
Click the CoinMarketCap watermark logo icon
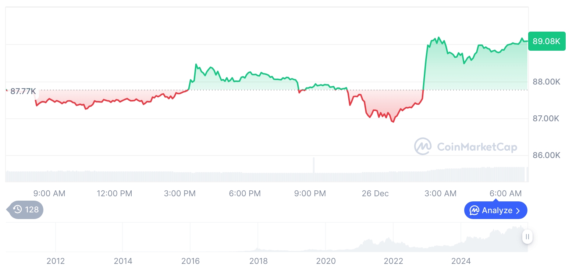pos(423,147)
